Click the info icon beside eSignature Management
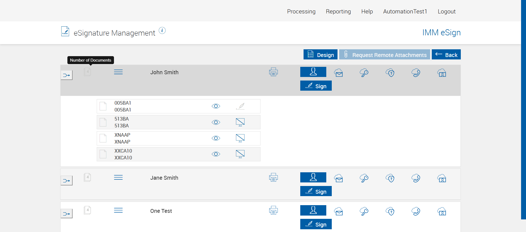Viewport: 526px width, 232px height. point(162,31)
